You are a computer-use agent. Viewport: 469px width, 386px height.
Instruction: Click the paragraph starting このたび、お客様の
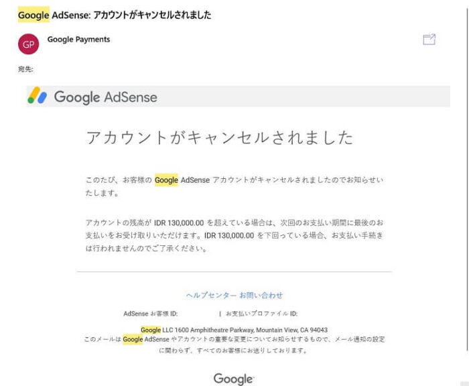click(x=234, y=186)
